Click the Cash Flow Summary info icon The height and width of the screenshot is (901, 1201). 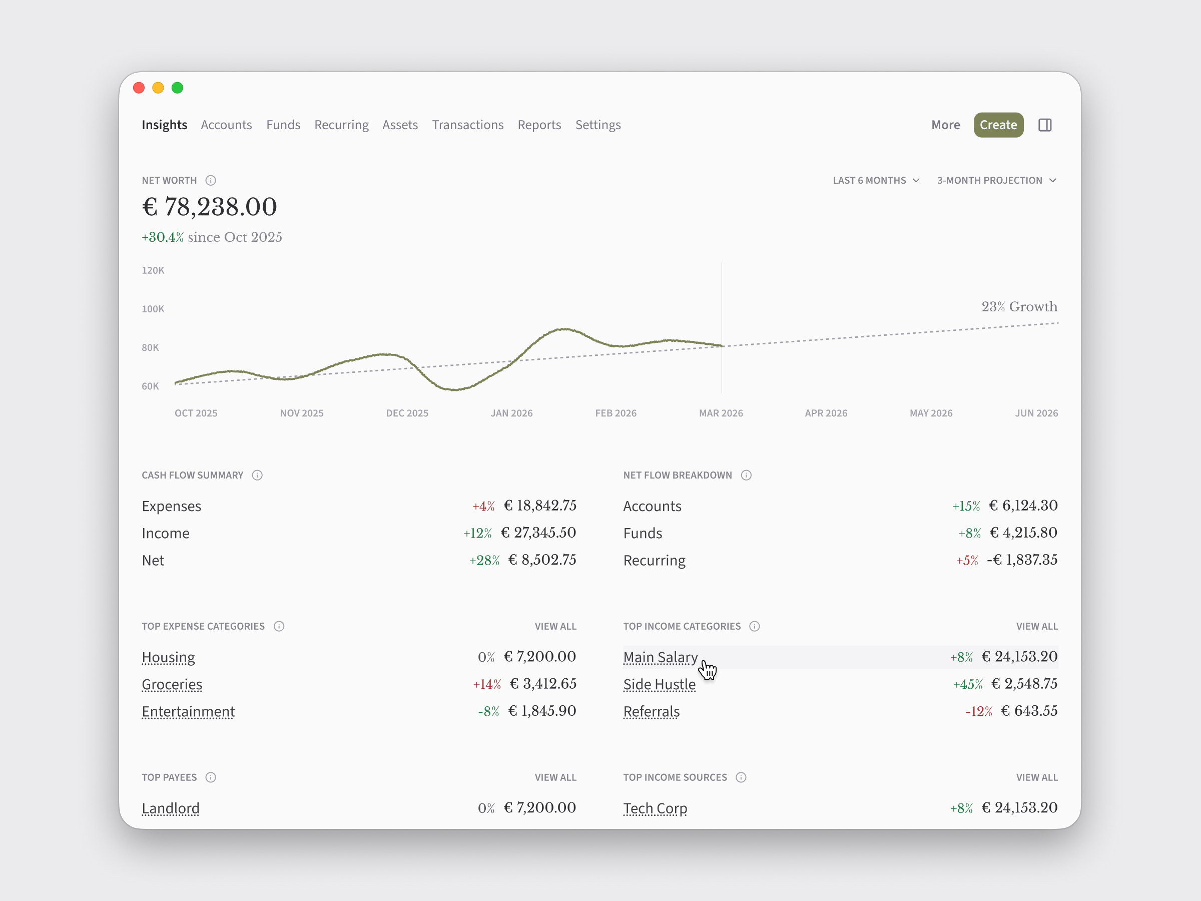tap(257, 475)
